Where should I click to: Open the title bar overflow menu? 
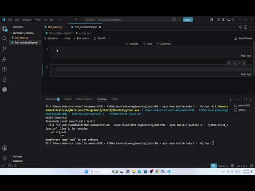(x=59, y=19)
